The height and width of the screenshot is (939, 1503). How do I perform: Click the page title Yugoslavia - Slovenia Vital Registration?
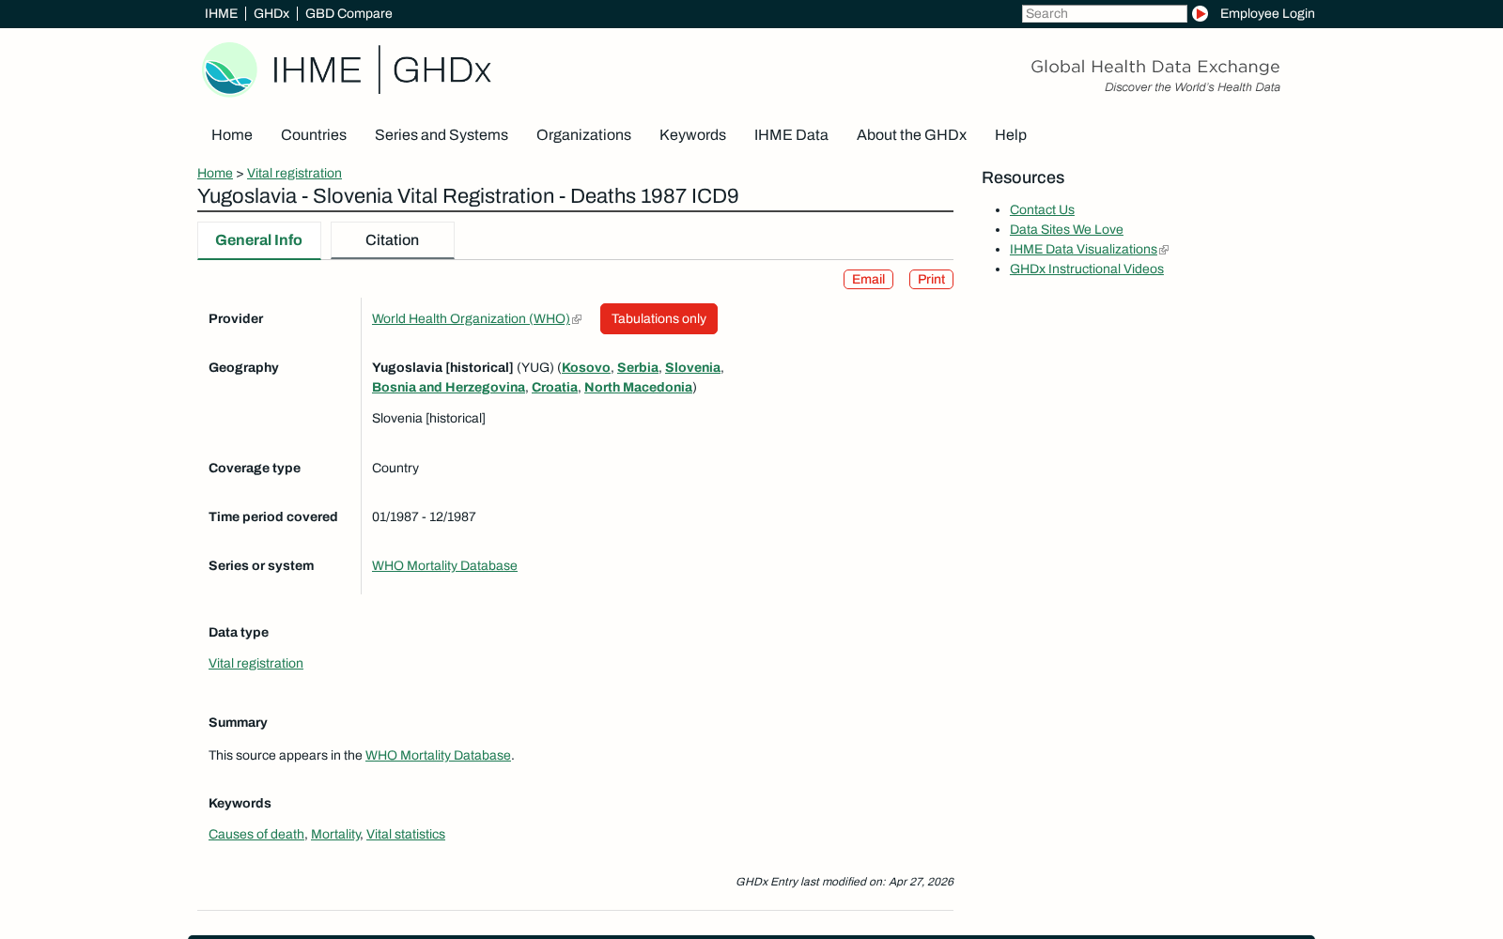(468, 196)
